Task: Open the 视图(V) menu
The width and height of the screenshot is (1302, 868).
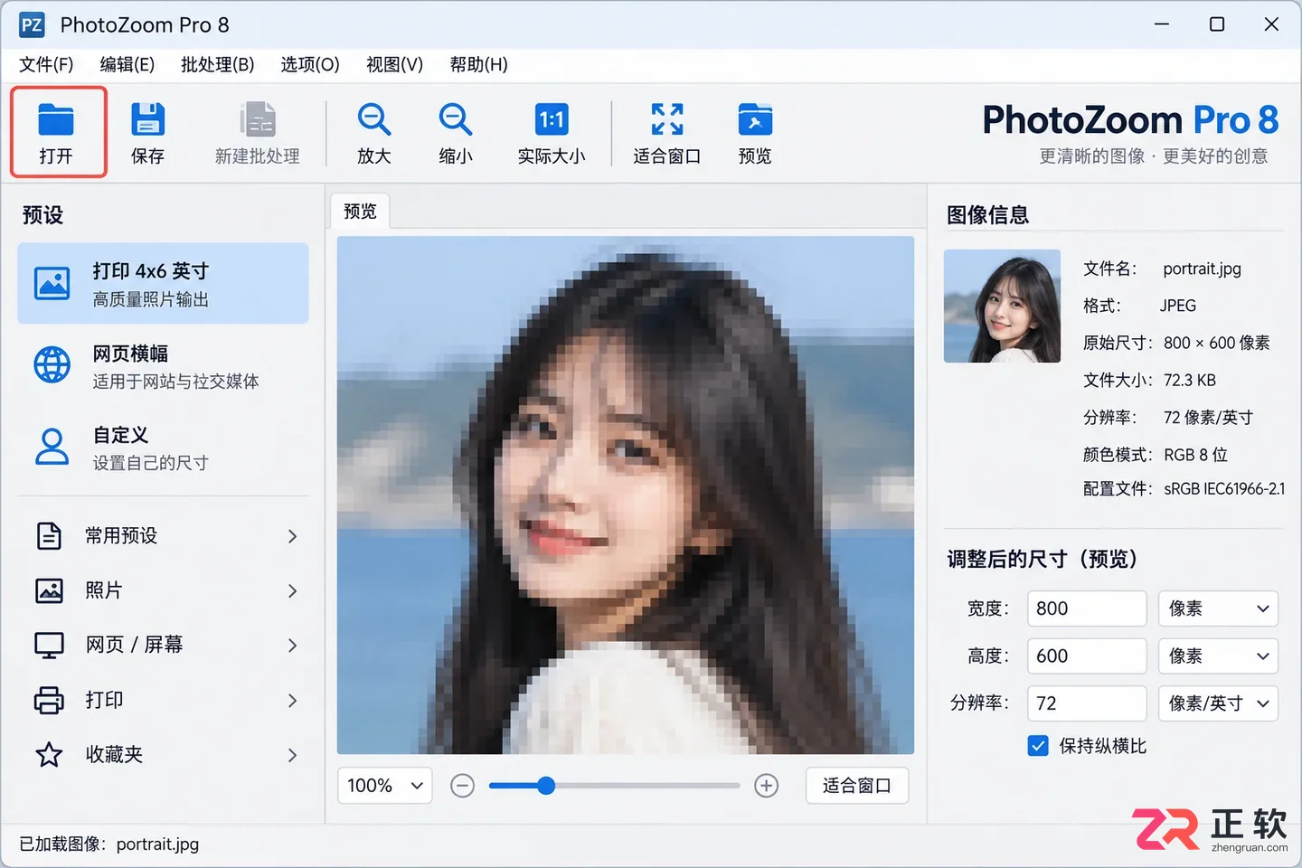Action: (394, 64)
